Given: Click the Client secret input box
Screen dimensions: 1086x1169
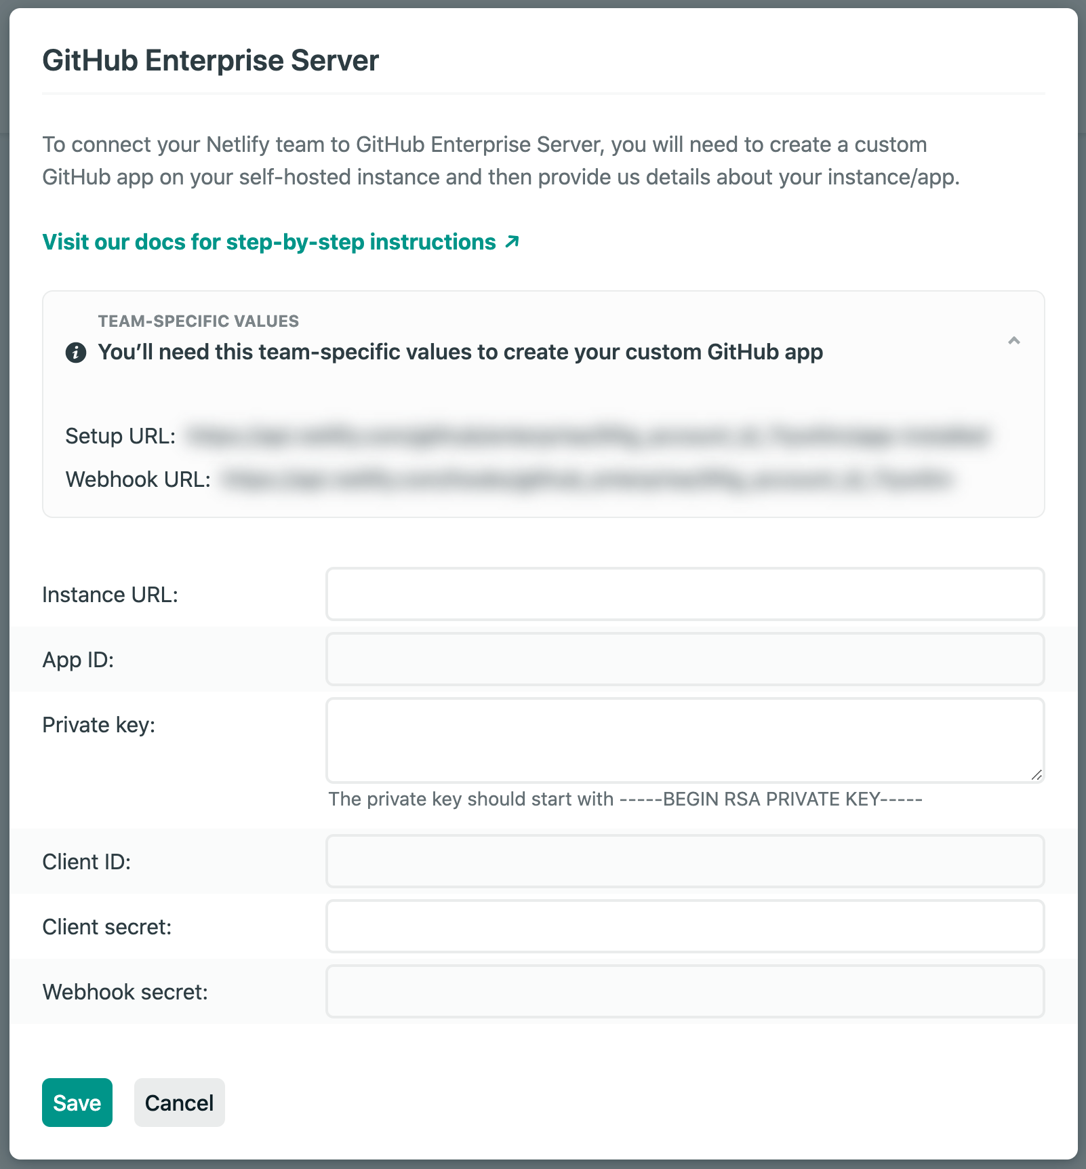Looking at the screenshot, I should pos(684,926).
